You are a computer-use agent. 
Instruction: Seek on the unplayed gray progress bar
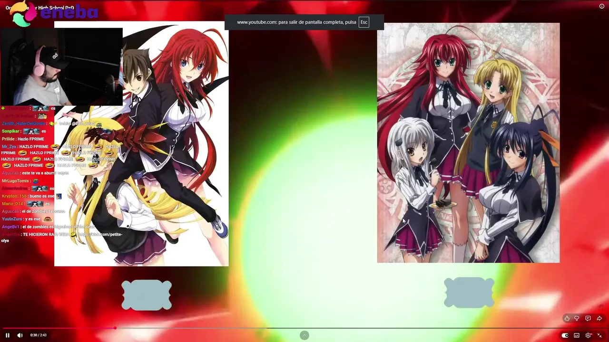[x=361, y=328]
